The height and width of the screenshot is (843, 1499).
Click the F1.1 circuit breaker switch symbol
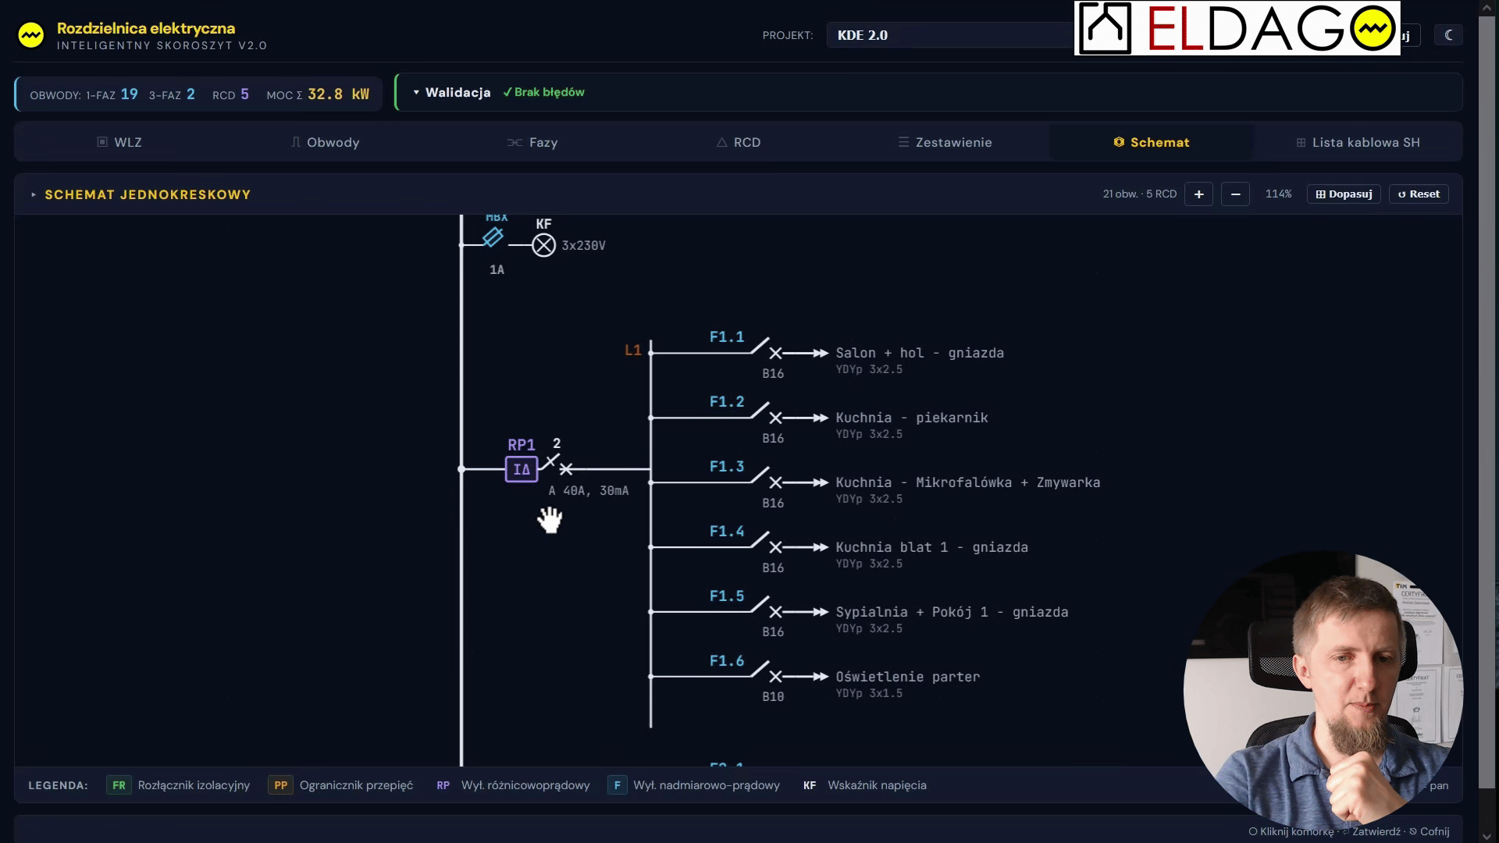pos(768,348)
